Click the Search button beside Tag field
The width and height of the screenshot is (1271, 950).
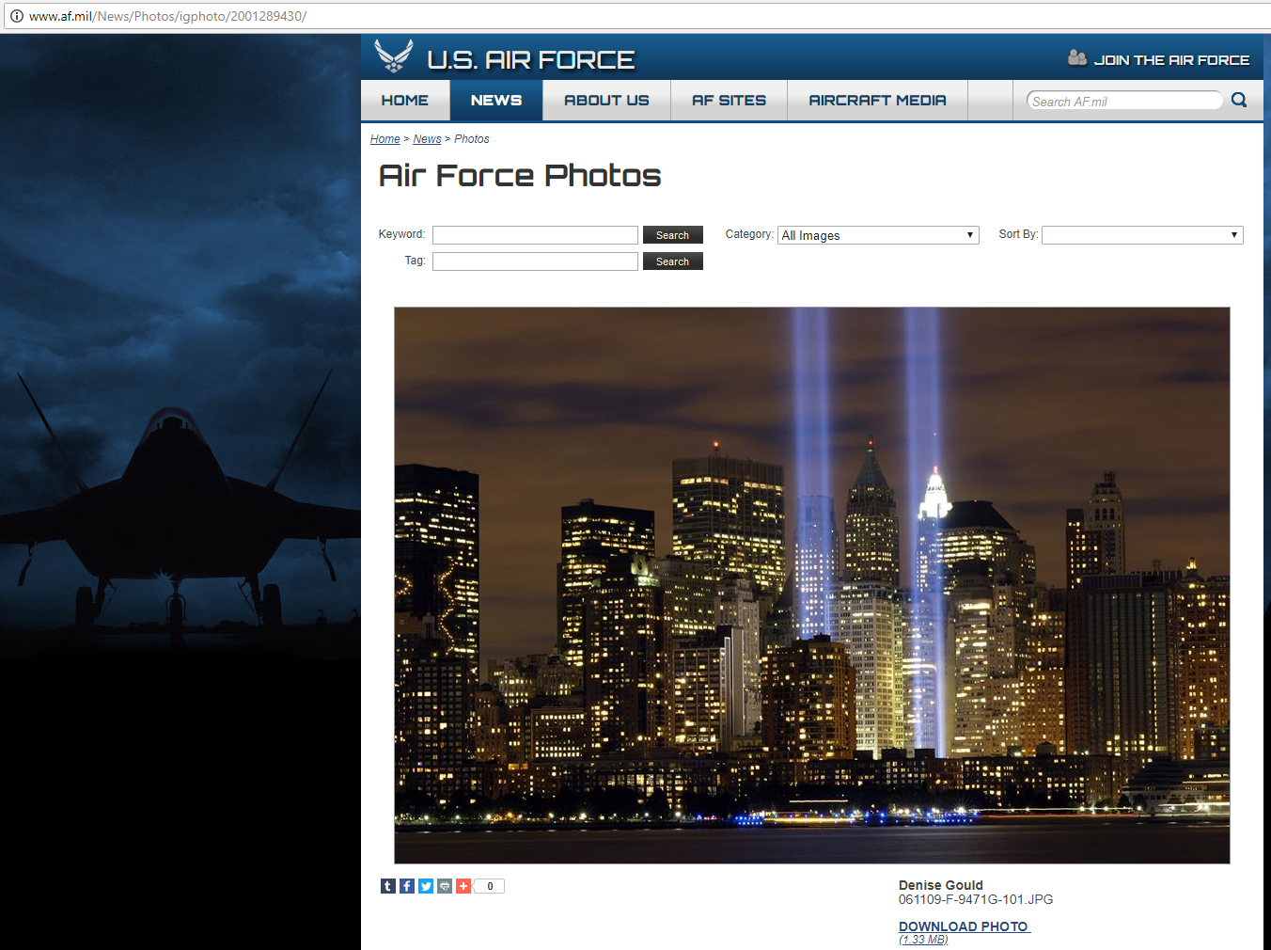click(673, 261)
